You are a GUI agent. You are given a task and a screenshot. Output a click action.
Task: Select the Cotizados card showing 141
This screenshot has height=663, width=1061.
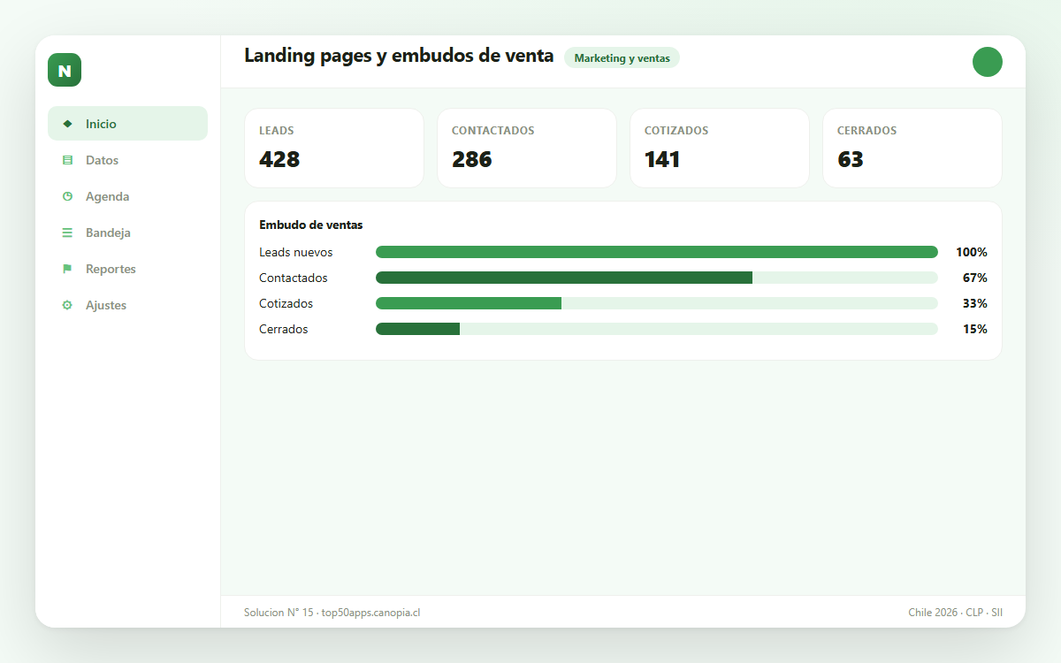720,148
